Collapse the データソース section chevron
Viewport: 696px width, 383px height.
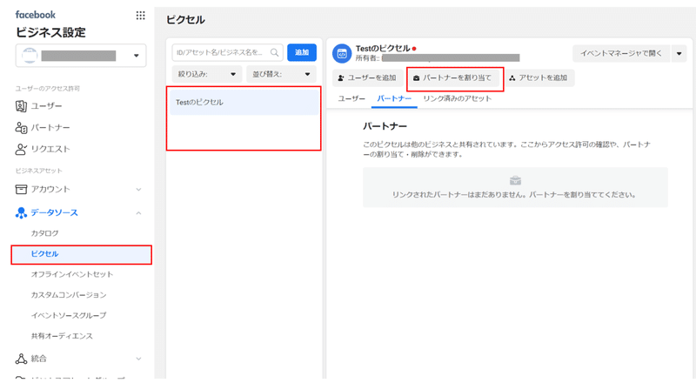pos(138,213)
